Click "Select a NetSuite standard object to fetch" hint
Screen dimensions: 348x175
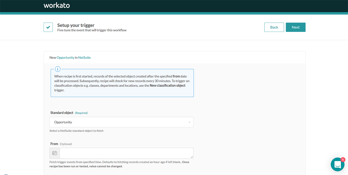click(x=77, y=131)
